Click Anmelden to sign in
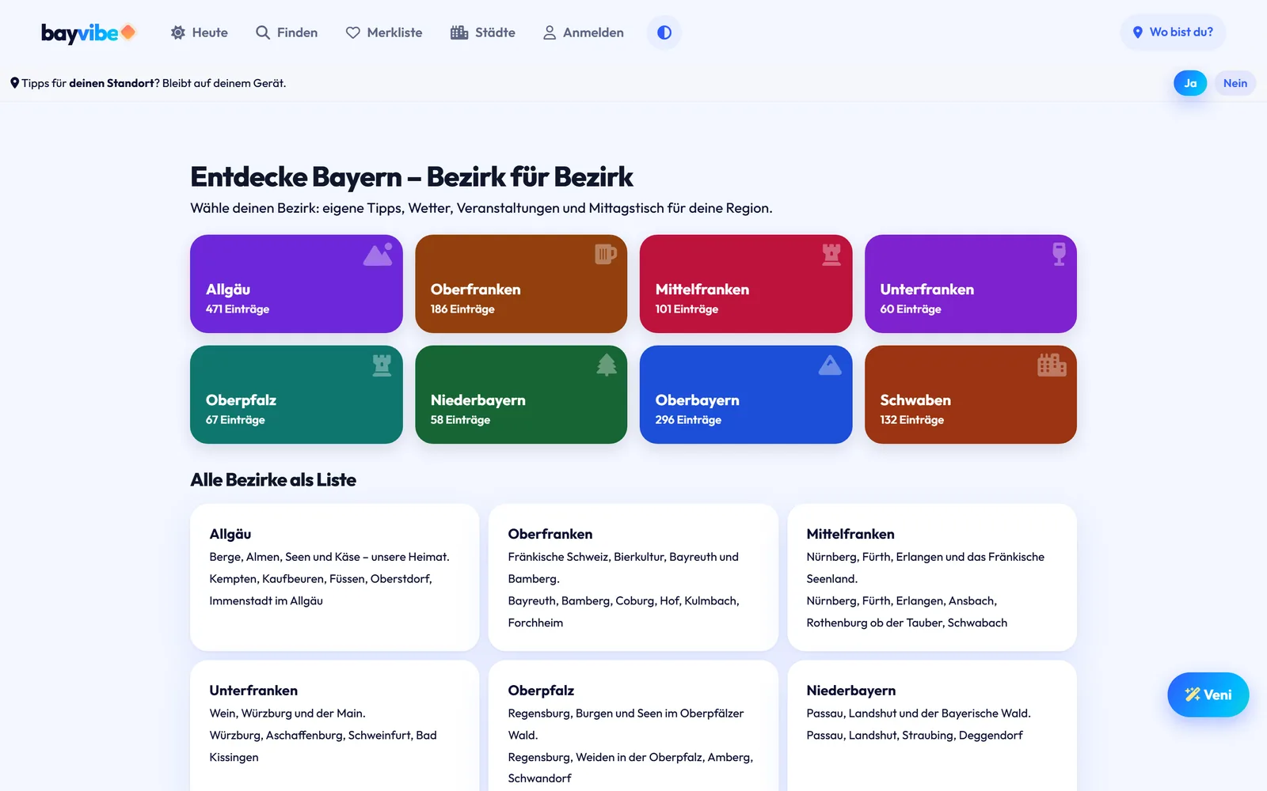Image resolution: width=1267 pixels, height=791 pixels. (584, 32)
